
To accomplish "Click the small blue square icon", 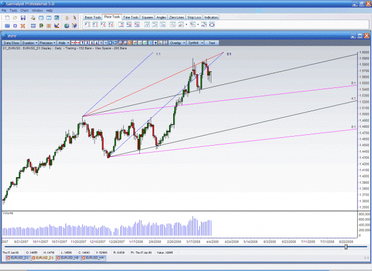I will click(x=15, y=26).
